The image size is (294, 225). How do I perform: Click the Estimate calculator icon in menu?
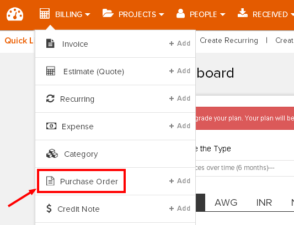click(x=51, y=71)
